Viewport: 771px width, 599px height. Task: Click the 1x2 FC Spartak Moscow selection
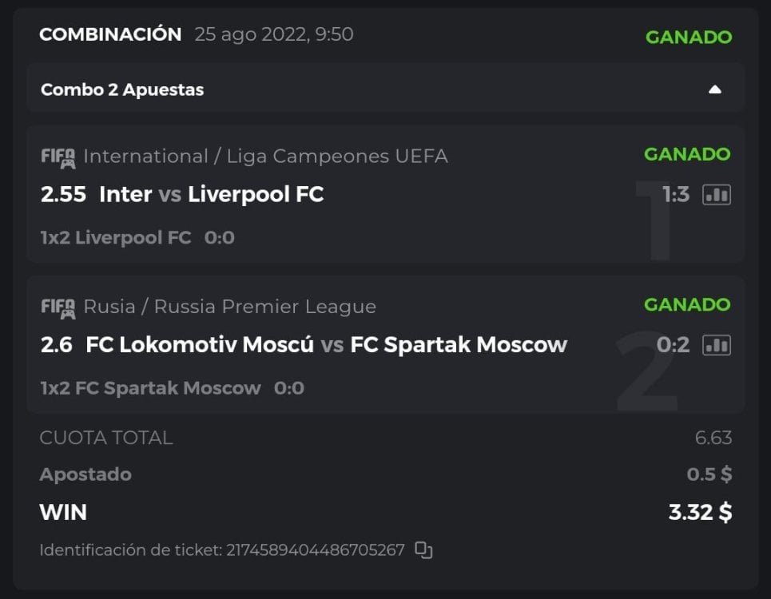tap(150, 388)
